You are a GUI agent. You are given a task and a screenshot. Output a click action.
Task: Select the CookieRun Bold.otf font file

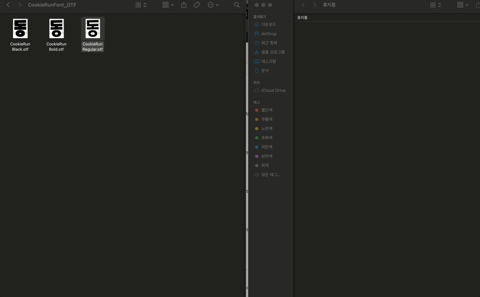coord(56,35)
